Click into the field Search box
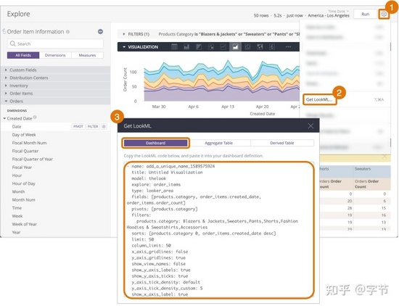The height and width of the screenshot is (306, 399). [55, 44]
